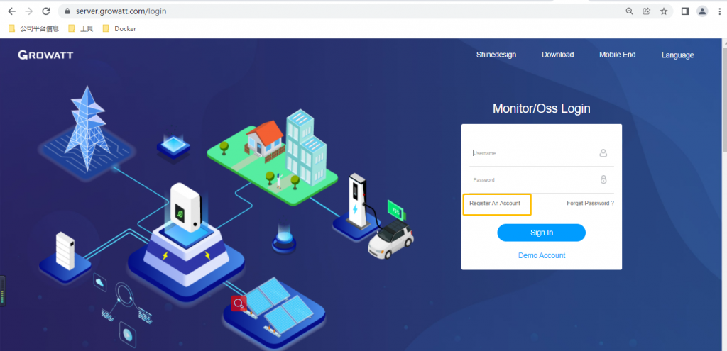This screenshot has width=727, height=351.
Task: Open the 工具 bookmark folder
Action: coord(81,28)
